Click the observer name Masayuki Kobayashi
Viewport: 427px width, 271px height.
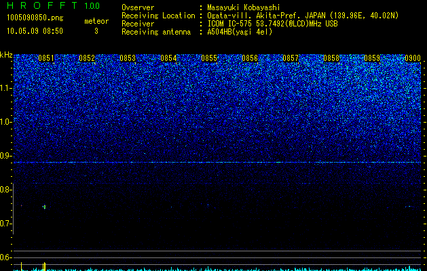click(x=243, y=7)
